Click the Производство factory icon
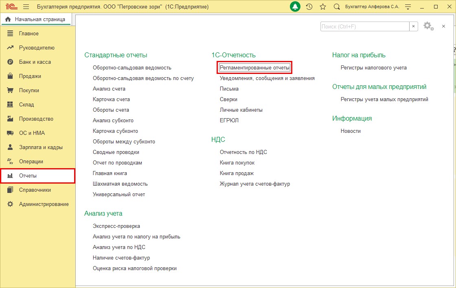Screen dimensions: 456x288 click(10, 119)
